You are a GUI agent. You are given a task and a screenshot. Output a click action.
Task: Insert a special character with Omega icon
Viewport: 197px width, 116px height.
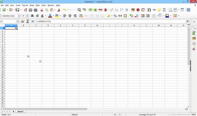[149, 10]
